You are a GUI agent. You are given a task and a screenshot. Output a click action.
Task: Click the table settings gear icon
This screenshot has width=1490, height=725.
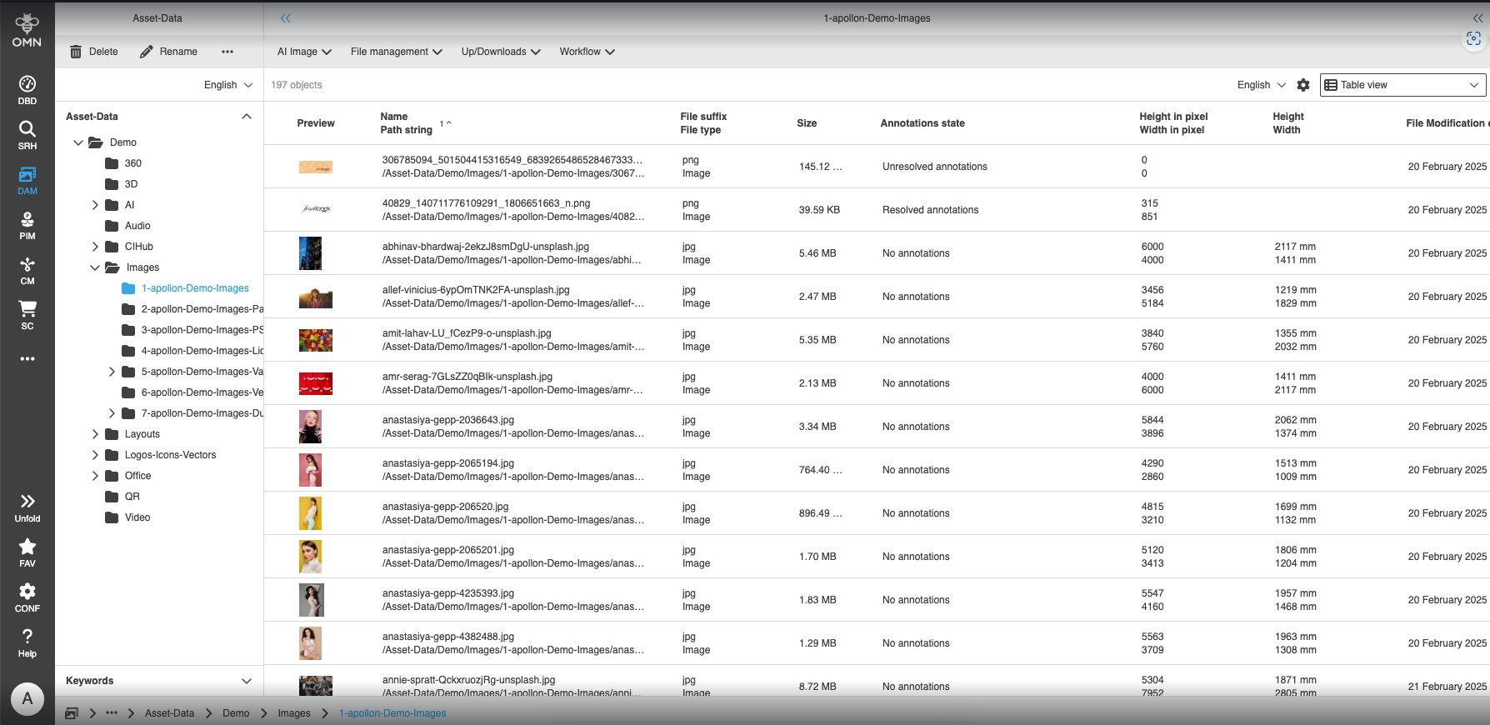click(1303, 85)
